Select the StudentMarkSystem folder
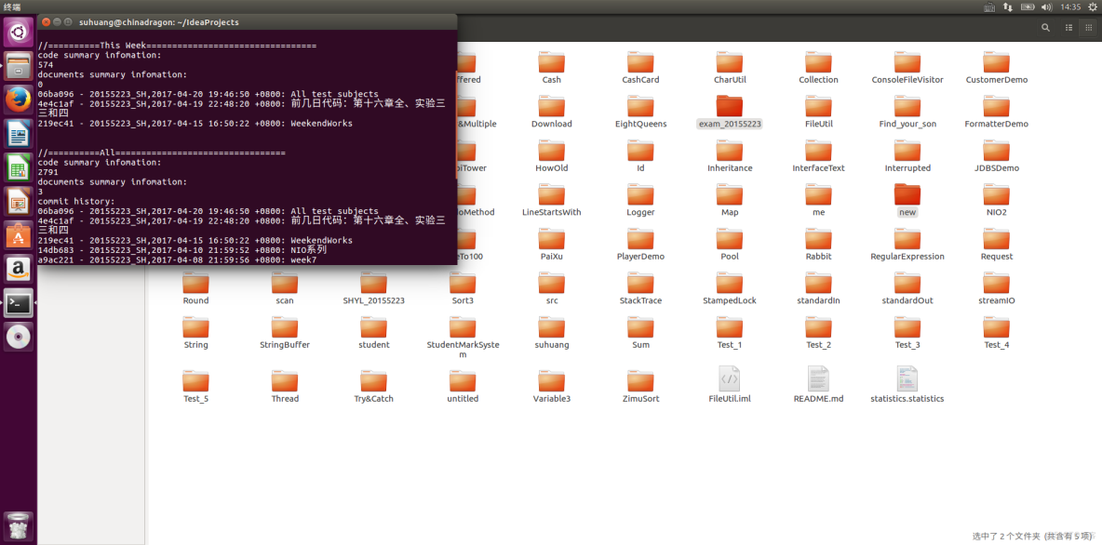The image size is (1102, 545). [x=463, y=338]
